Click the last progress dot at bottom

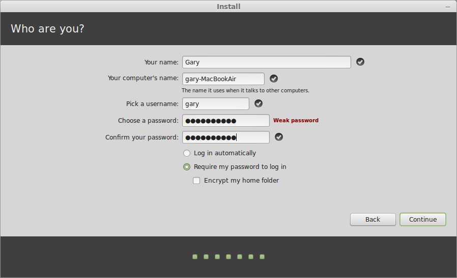pyautogui.click(x=262, y=257)
